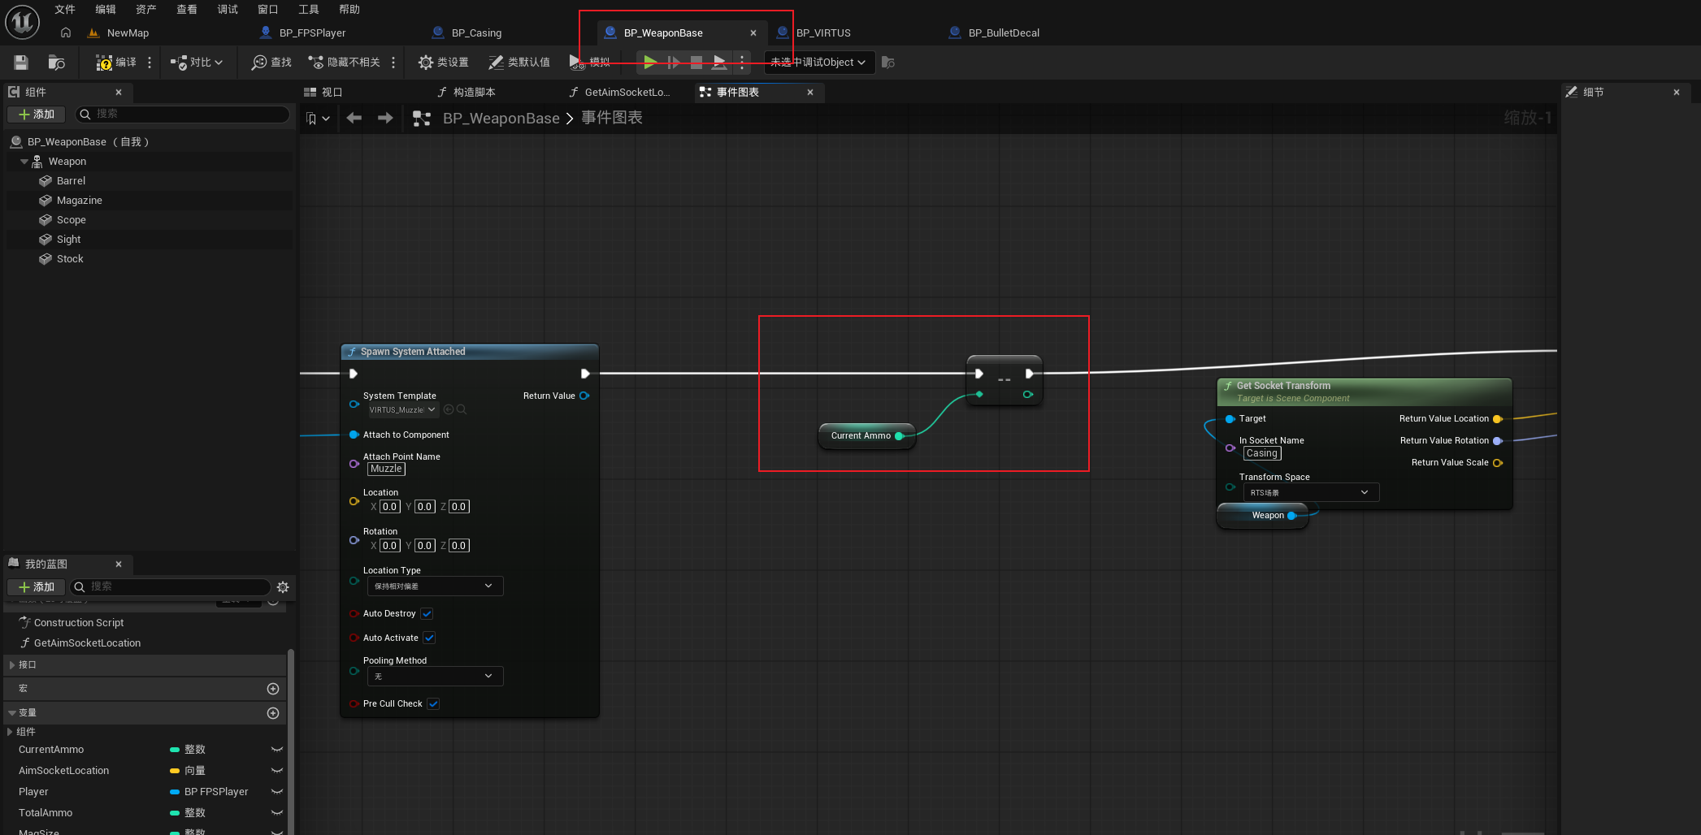
Task: Expand the 接口 (Interfaces) section
Action: (11, 665)
